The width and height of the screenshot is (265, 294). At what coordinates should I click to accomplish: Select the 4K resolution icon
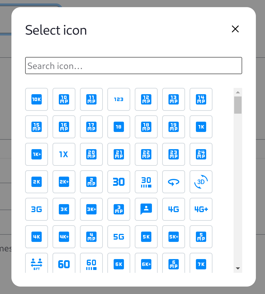coord(36,237)
